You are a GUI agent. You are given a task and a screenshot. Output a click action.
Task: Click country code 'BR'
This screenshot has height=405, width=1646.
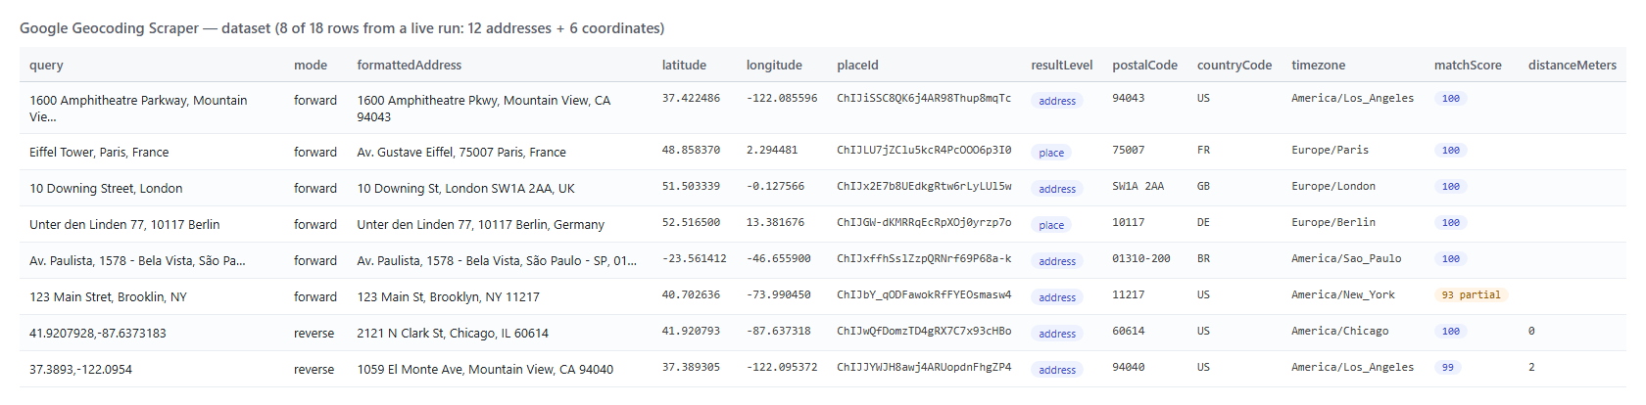(1203, 258)
